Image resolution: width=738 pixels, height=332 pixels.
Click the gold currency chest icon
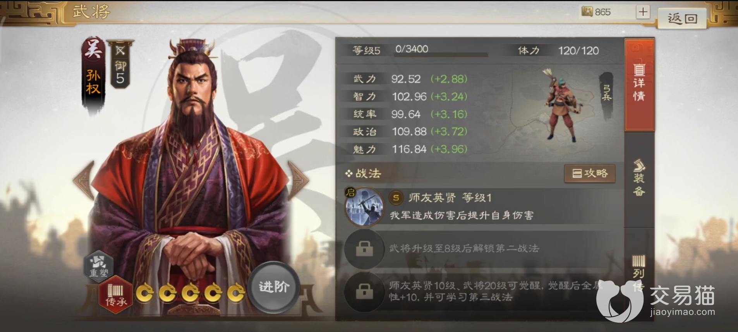(x=587, y=12)
